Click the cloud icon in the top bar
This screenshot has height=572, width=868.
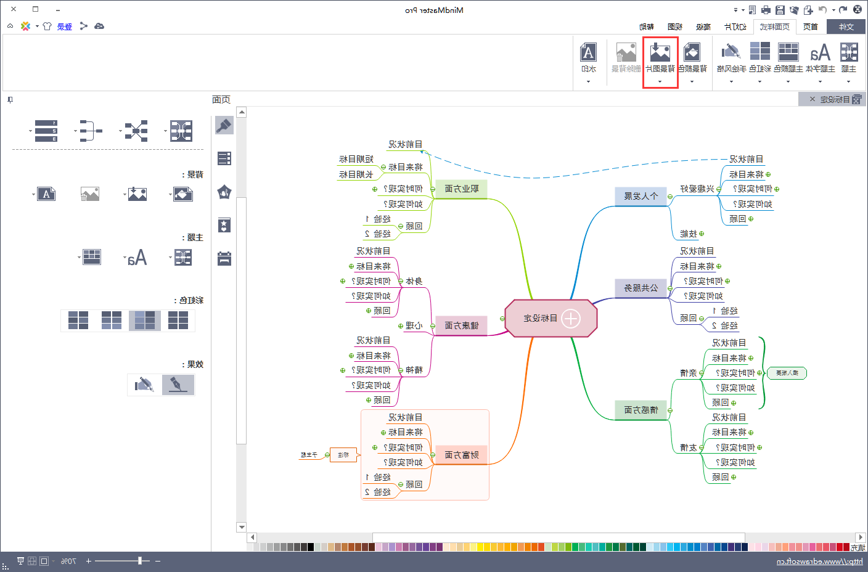coord(99,26)
